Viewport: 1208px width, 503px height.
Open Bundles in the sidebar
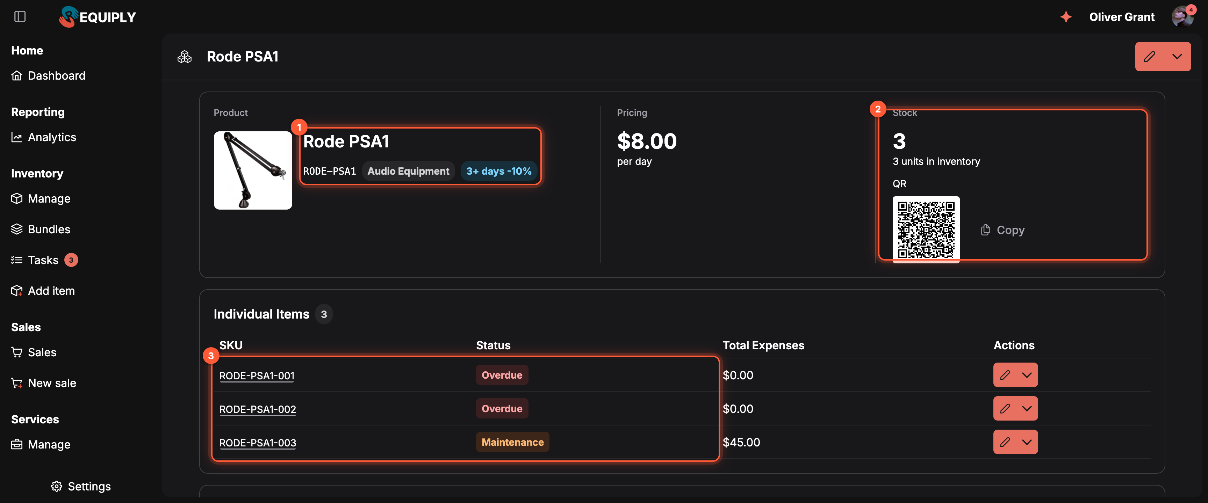tap(41, 229)
